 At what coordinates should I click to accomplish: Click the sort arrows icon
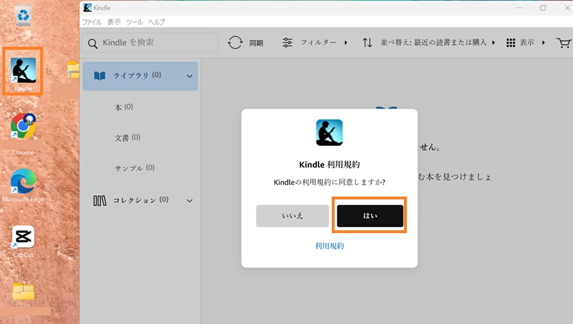pyautogui.click(x=367, y=43)
